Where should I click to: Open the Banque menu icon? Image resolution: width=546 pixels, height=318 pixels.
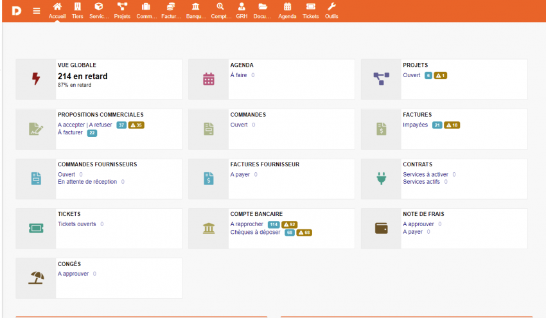click(x=195, y=7)
